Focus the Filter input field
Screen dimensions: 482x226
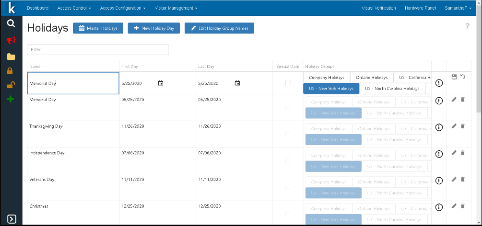coord(98,50)
